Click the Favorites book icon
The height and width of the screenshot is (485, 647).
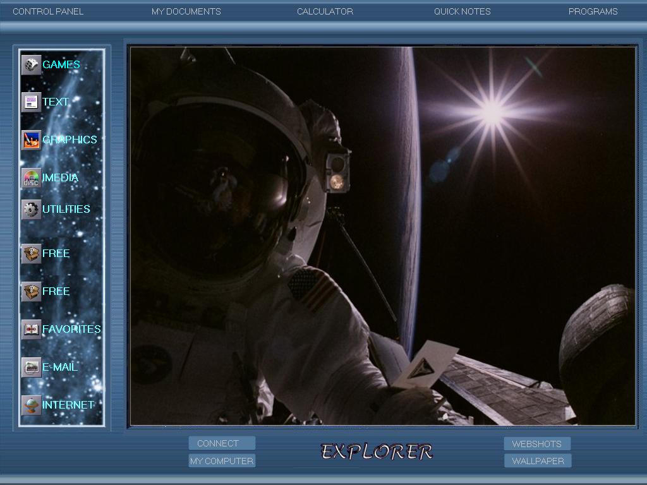pyautogui.click(x=32, y=329)
